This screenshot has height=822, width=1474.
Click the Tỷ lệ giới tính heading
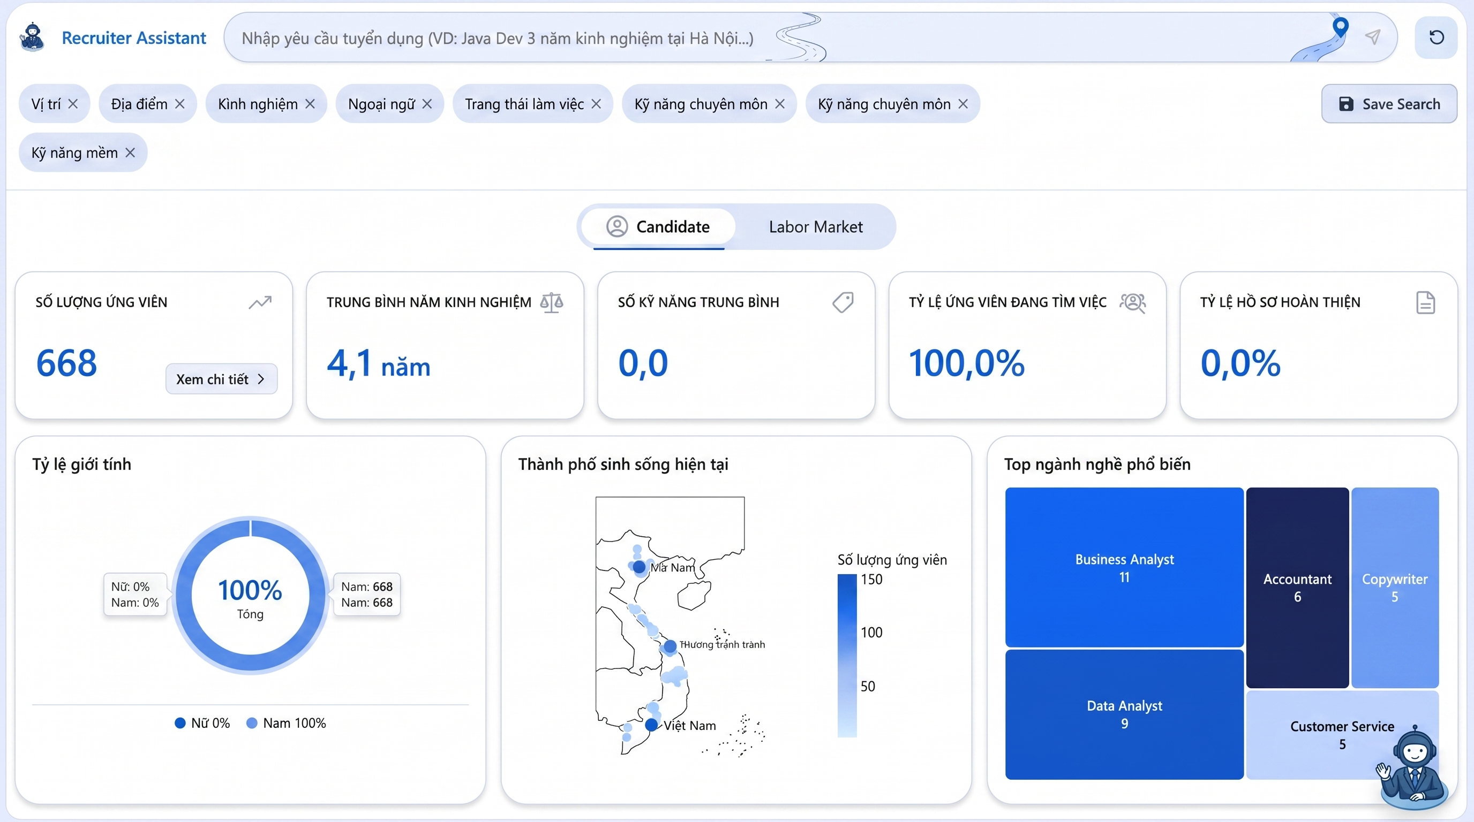pyautogui.click(x=82, y=464)
